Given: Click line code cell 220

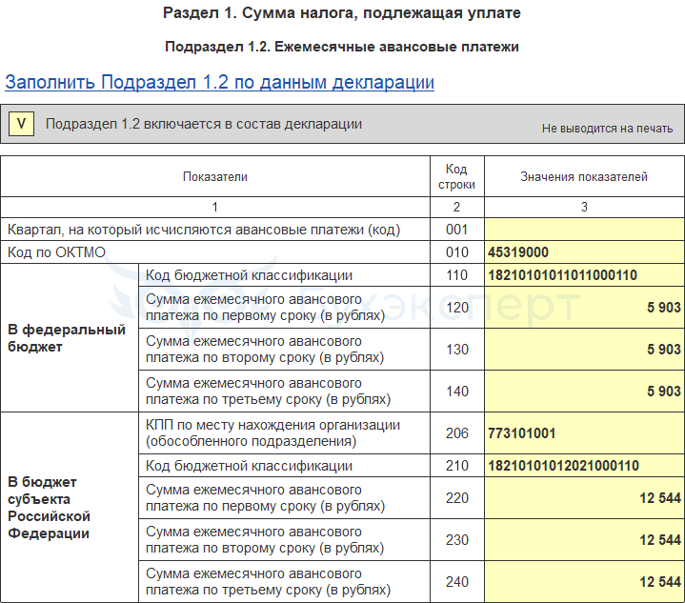Looking at the screenshot, I should point(457,497).
